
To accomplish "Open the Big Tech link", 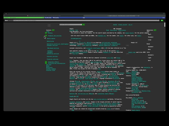I will point(75,54).
